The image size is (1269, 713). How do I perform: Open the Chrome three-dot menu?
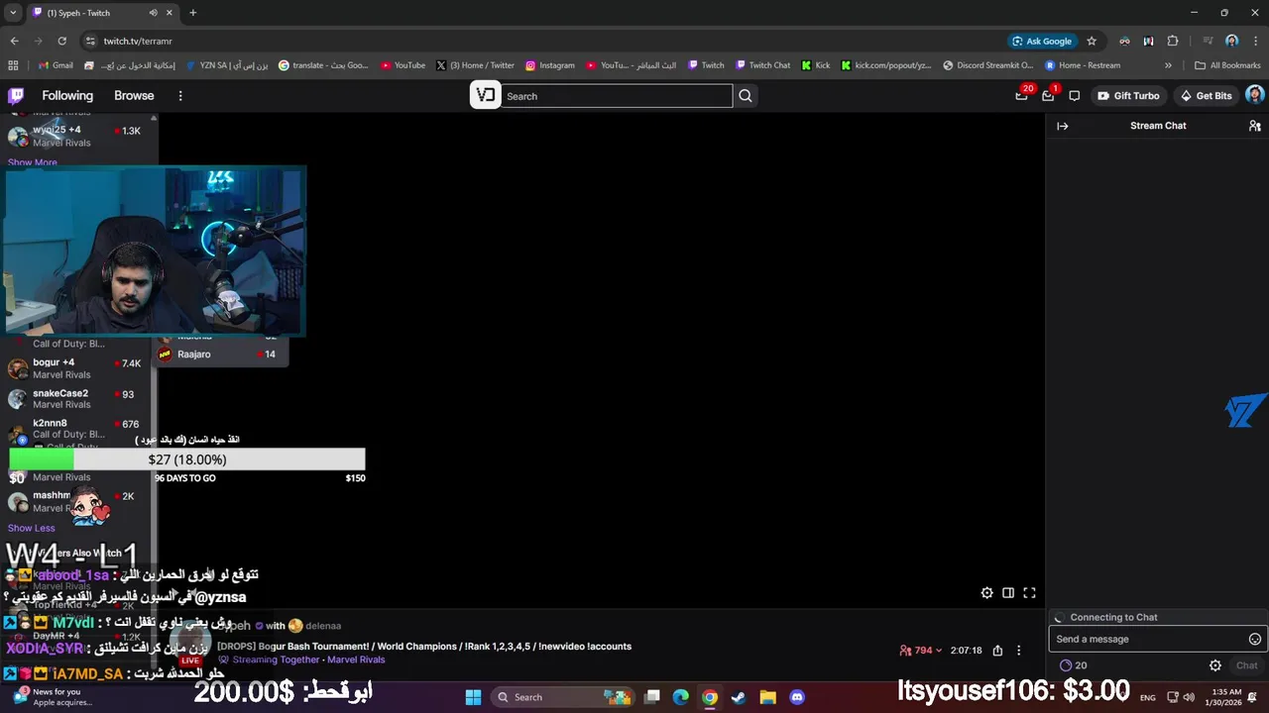[x=1255, y=41]
